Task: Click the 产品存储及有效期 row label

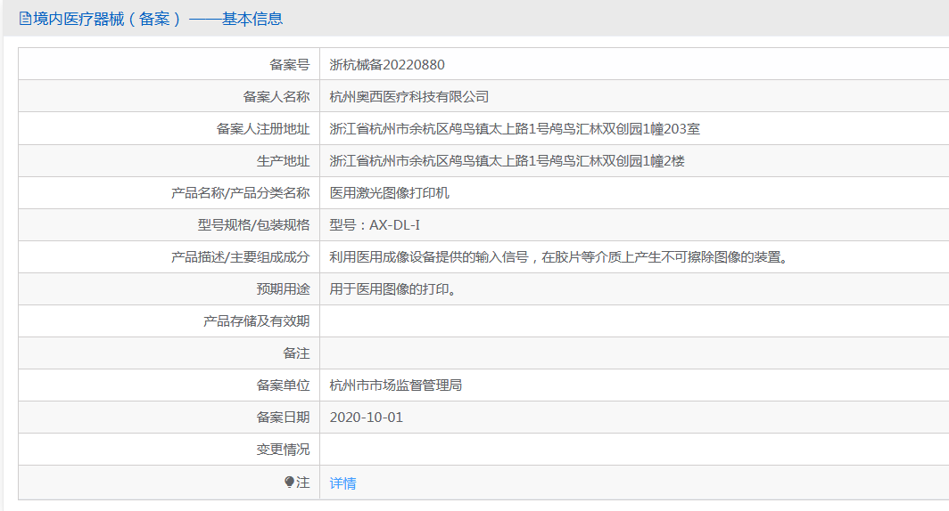Action: point(256,320)
